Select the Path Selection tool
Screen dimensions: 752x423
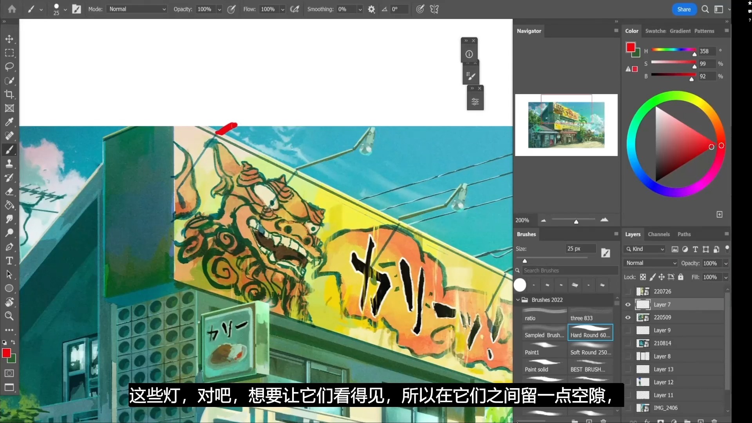(x=9, y=275)
